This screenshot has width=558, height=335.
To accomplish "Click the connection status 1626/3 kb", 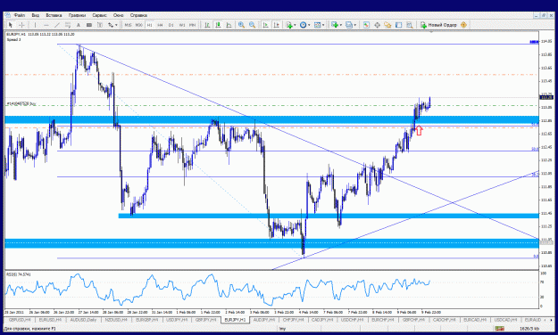I will click(x=530, y=329).
